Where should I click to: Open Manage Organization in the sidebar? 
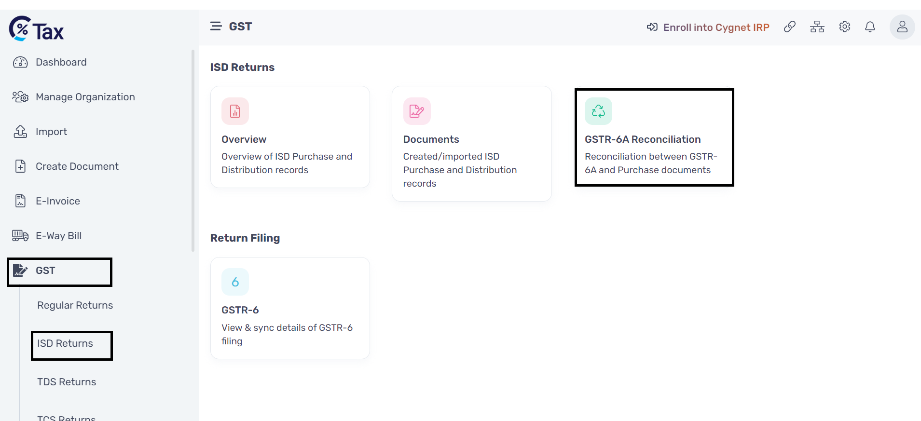[73, 97]
